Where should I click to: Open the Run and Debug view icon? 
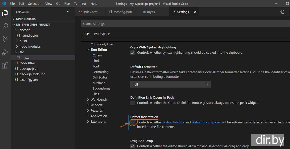click(5, 52)
